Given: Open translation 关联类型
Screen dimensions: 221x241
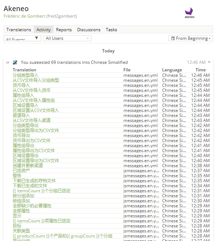Looking at the screenshot, I should point(21,231).
